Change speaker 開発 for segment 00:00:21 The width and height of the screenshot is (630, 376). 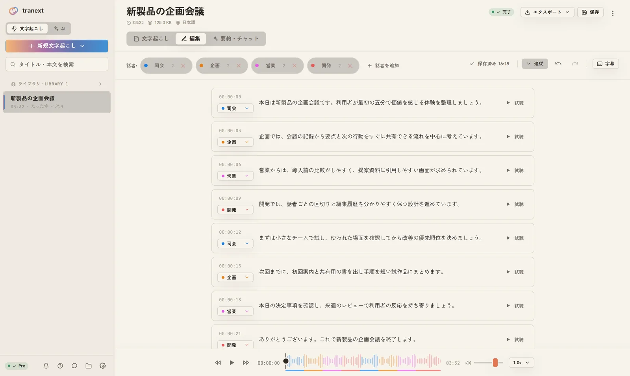tap(235, 345)
